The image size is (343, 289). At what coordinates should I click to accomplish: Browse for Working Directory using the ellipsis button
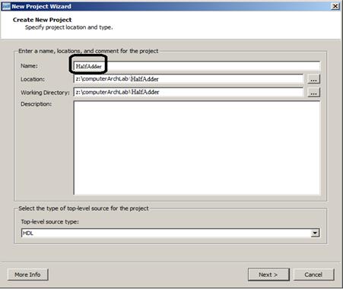[x=314, y=92]
